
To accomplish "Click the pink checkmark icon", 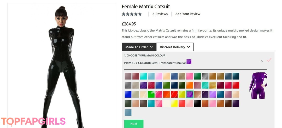I will pos(269,60).
